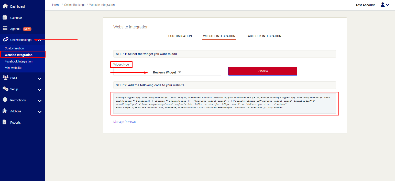Screen dimensions: 395x181
Task: Switch to the Customisation tab
Action: click(180, 36)
